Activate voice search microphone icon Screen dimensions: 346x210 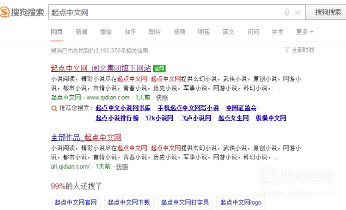287,12
